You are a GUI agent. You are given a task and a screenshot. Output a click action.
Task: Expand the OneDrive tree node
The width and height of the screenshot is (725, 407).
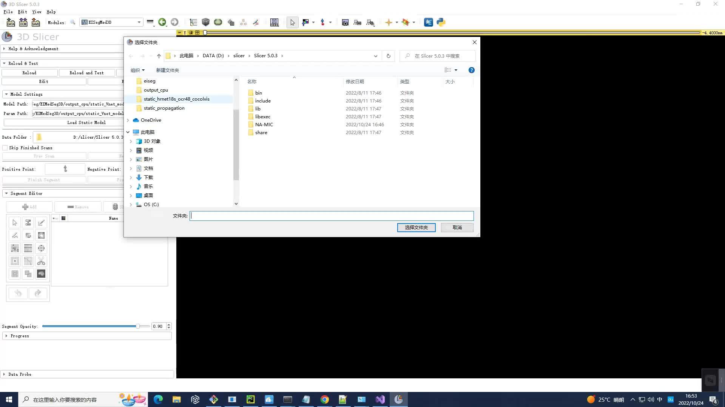pyautogui.click(x=128, y=120)
